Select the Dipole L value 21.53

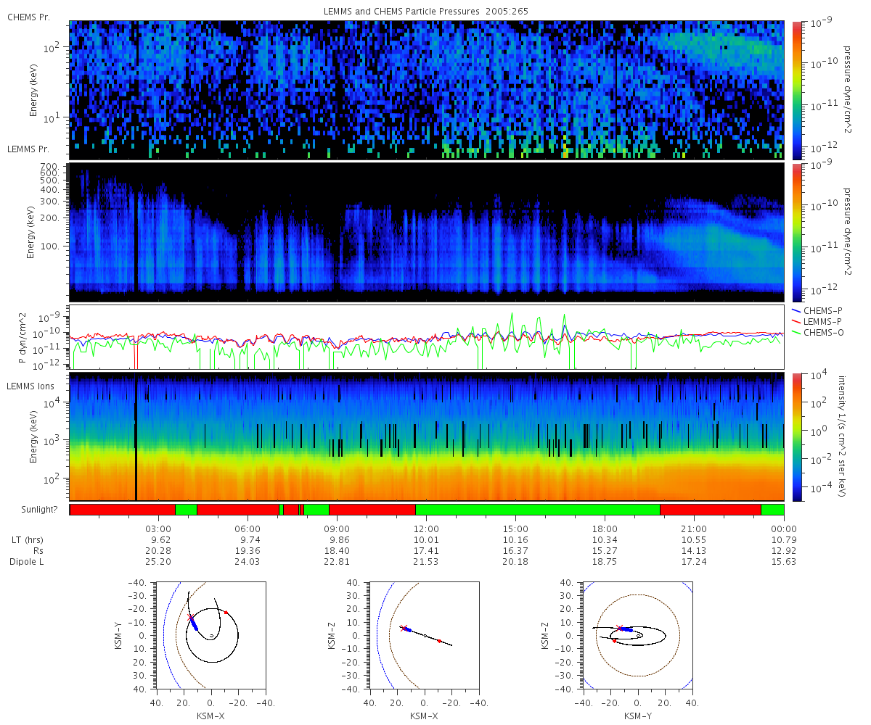click(x=428, y=562)
